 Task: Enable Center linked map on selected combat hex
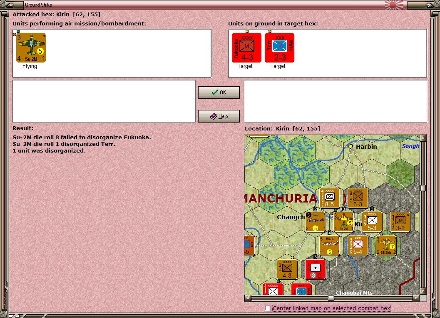pos(267,308)
